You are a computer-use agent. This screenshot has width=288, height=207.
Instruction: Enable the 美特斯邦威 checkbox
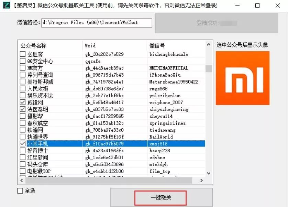pos(23,81)
